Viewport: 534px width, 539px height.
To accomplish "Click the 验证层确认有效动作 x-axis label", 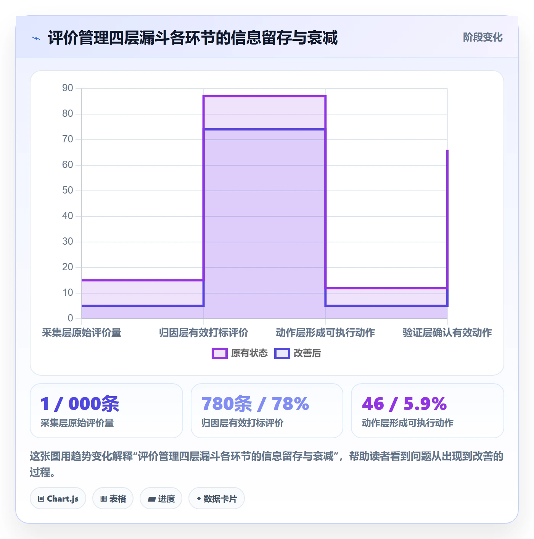I will [x=447, y=333].
